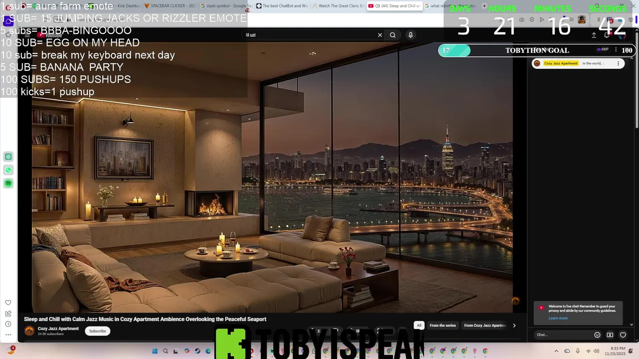Click the 0XP points badge in chat
The height and width of the screenshot is (359, 639).
pyautogui.click(x=603, y=50)
